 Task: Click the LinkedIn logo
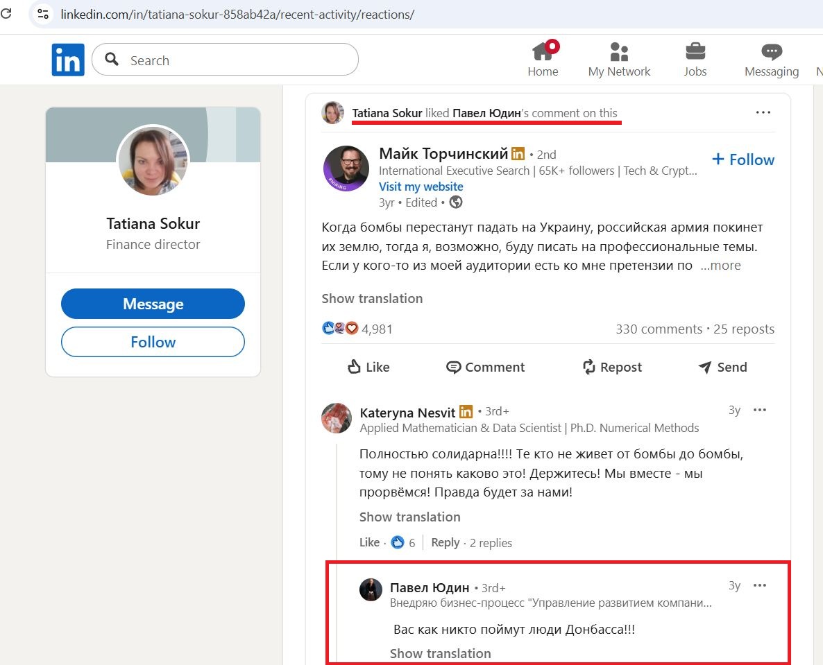point(67,60)
